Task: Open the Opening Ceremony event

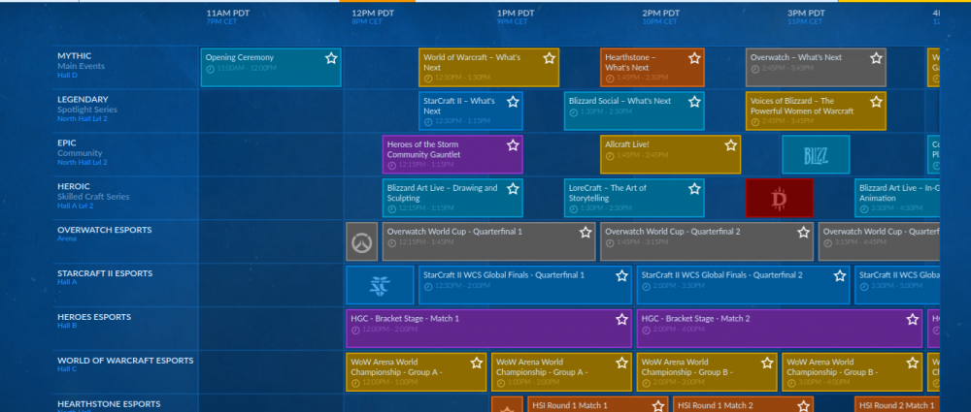Action: (x=271, y=68)
